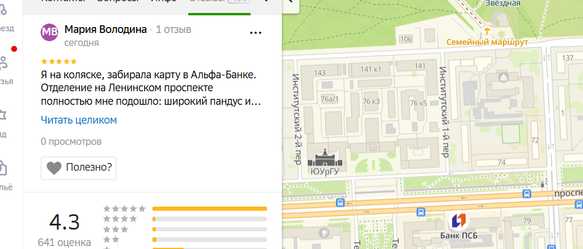Viewport: 583px width, 249px height.
Task: Click building label '76 к3'
Action: pyautogui.click(x=371, y=101)
